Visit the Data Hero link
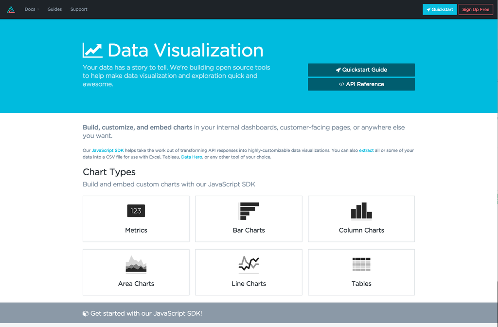498x327 pixels. coord(192,157)
